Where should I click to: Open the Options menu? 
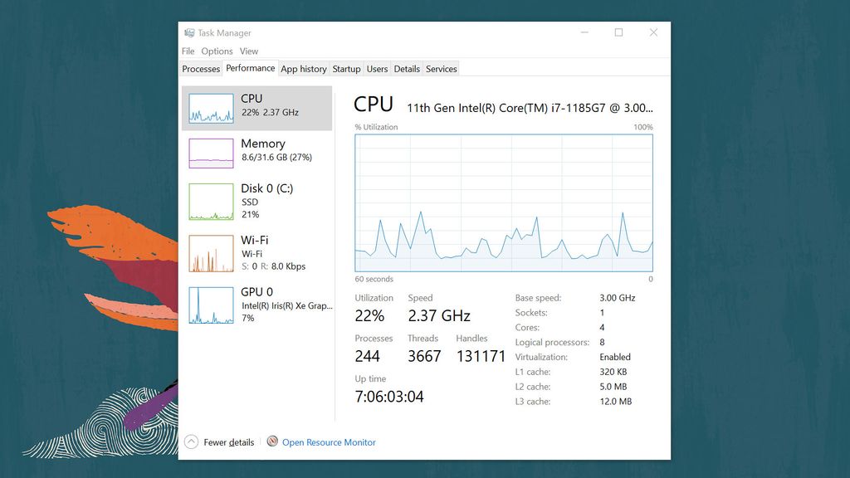[x=216, y=51]
